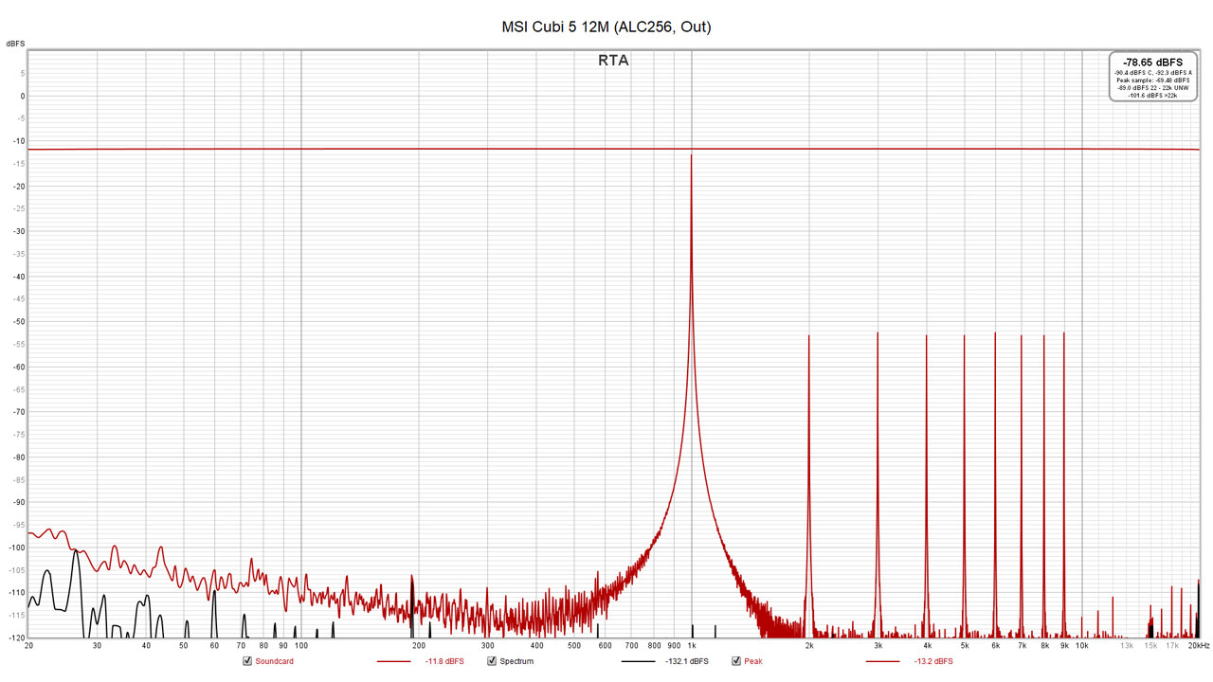The width and height of the screenshot is (1213, 682).
Task: Uncheck the Spectrum trace checkbox
Action: pos(492,661)
